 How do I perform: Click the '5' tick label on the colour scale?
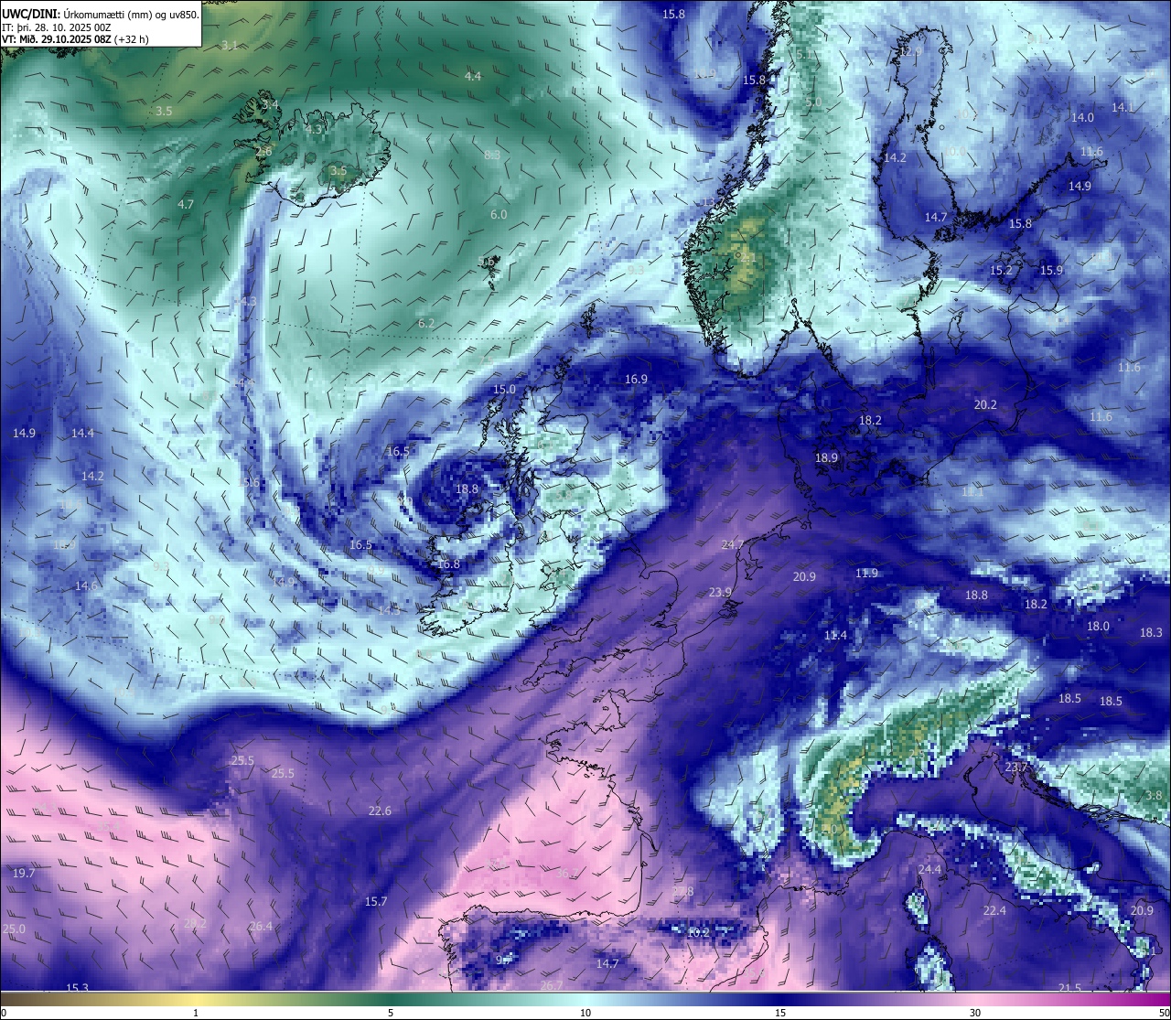click(x=391, y=1013)
